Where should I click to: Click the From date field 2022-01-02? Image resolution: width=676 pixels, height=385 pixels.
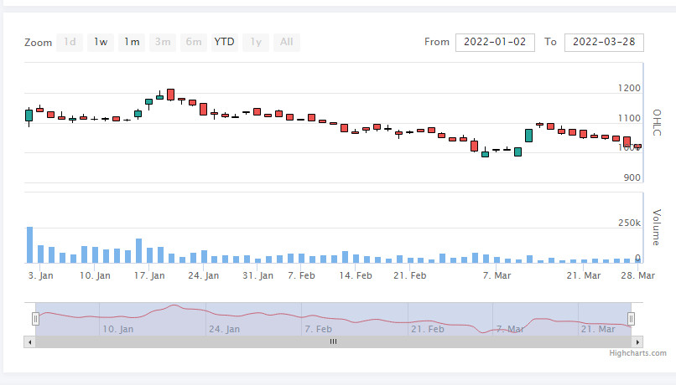click(x=495, y=42)
